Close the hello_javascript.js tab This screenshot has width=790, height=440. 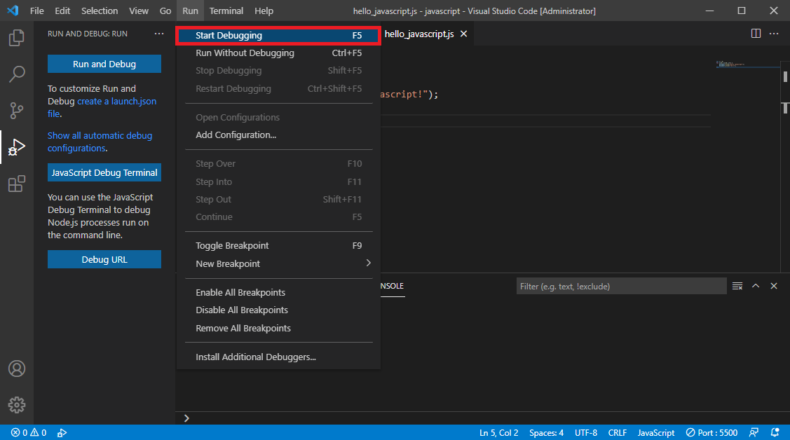pos(463,34)
